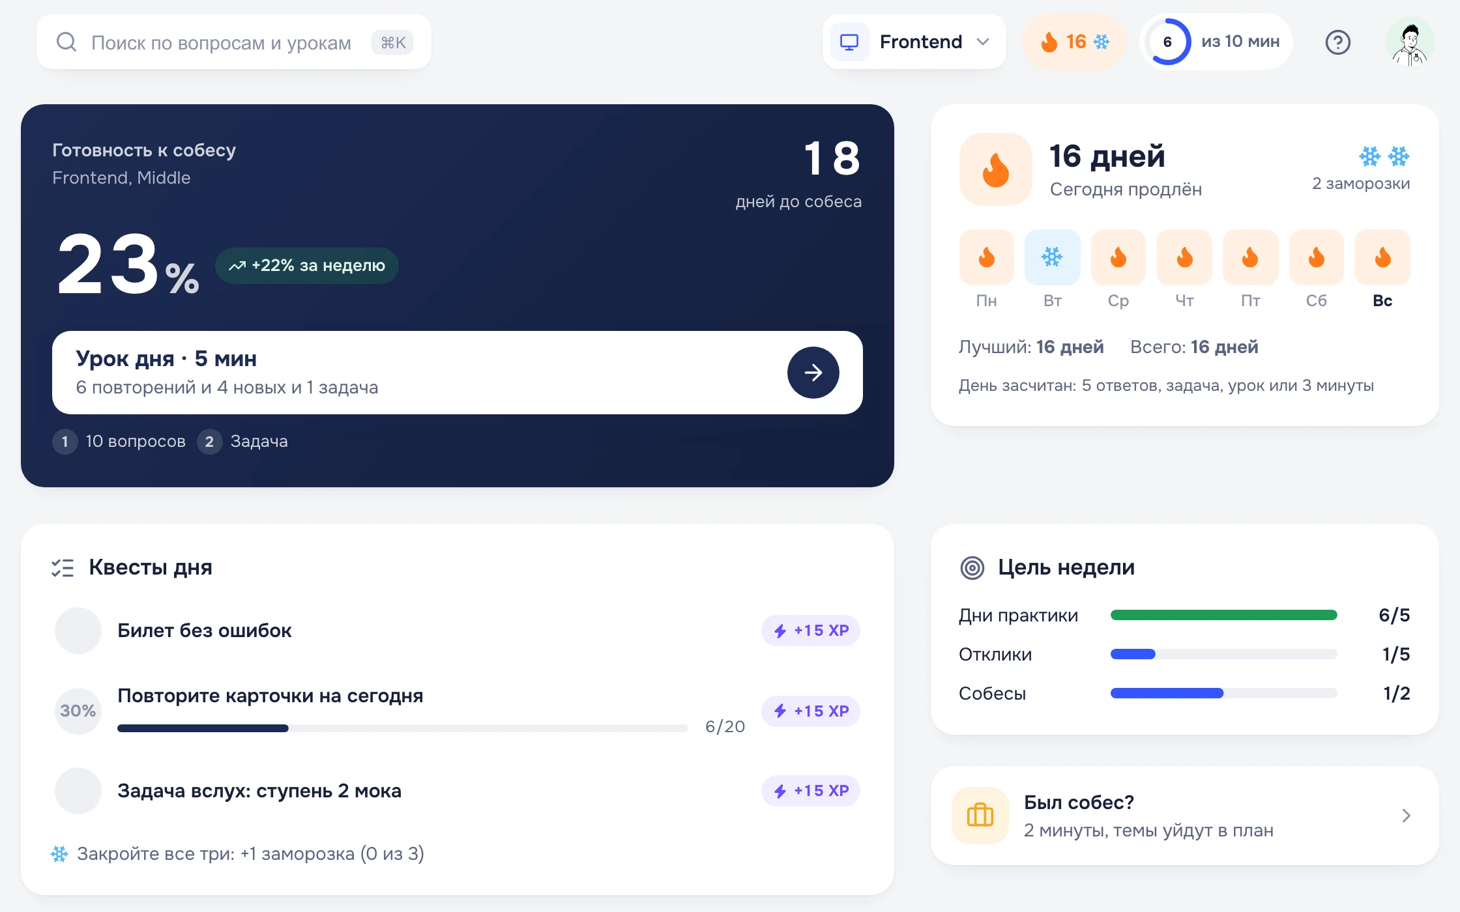This screenshot has height=912, width=1460.
Task: Click the Собесы progress bar
Action: click(x=1223, y=693)
